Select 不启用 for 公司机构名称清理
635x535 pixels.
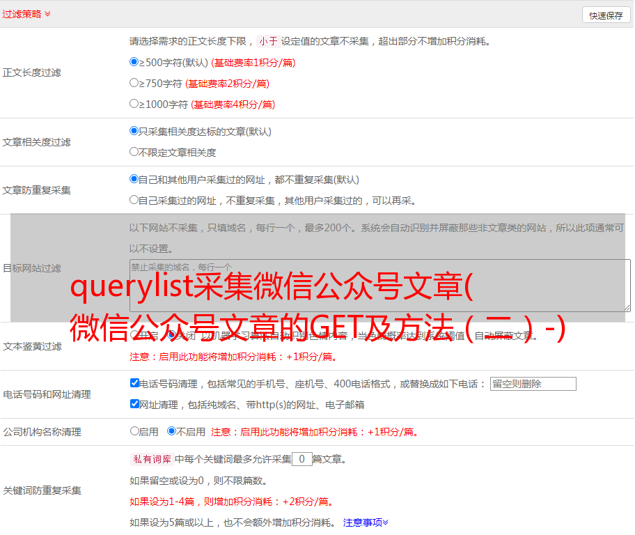(172, 431)
